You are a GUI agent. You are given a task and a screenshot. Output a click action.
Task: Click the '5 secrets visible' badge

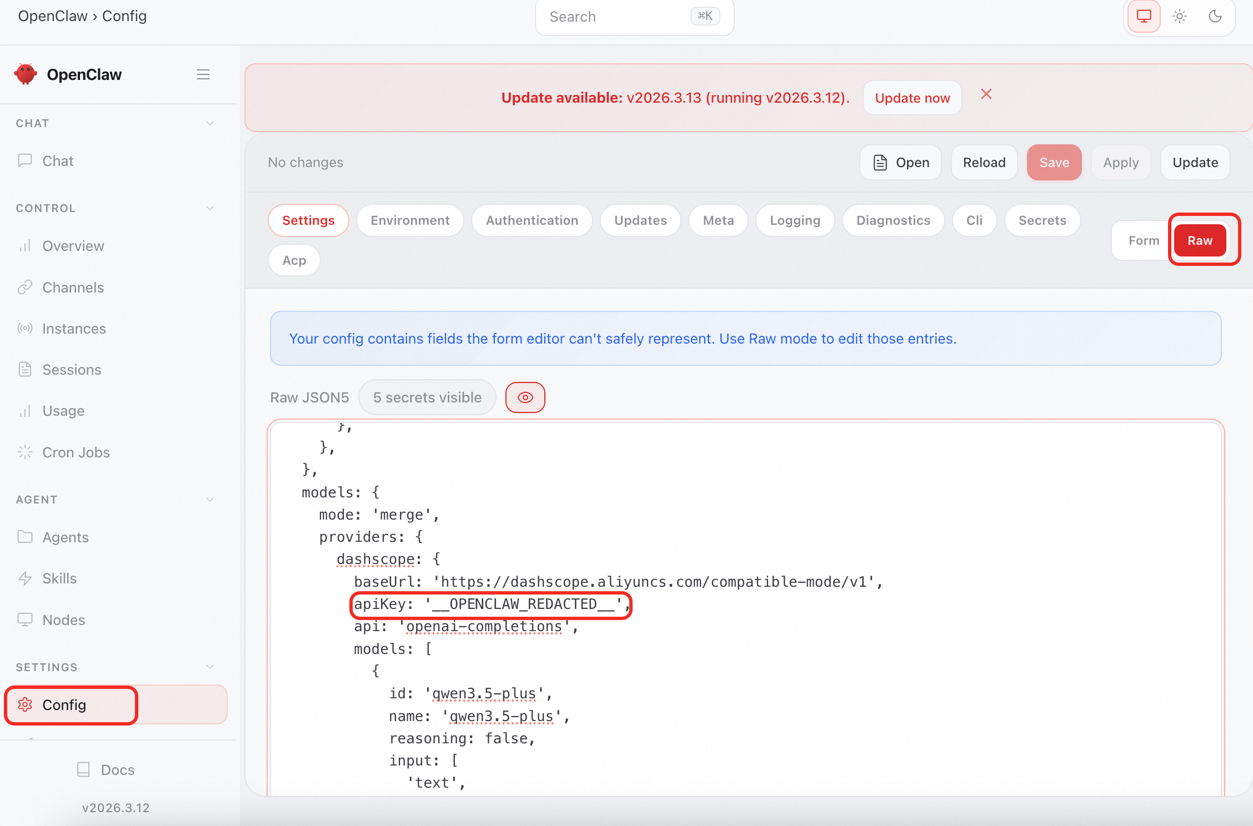tap(427, 397)
